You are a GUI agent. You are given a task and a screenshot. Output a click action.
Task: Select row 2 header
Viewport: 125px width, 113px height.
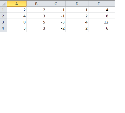tap(3, 16)
